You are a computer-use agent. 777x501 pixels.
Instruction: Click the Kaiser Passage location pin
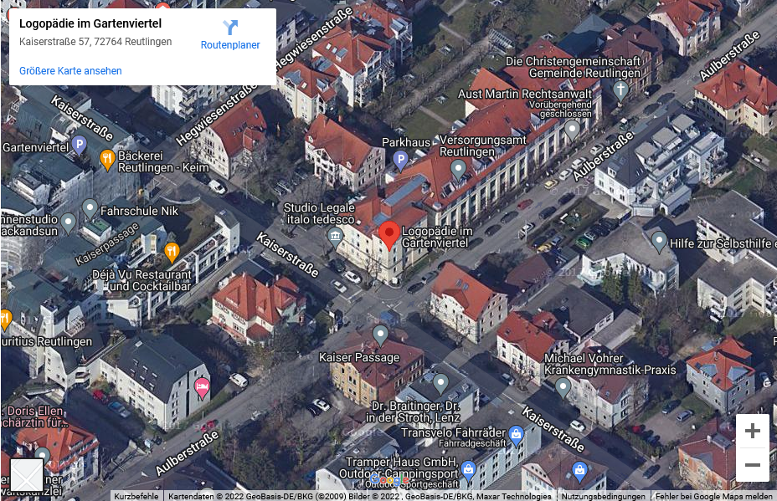pyautogui.click(x=380, y=335)
